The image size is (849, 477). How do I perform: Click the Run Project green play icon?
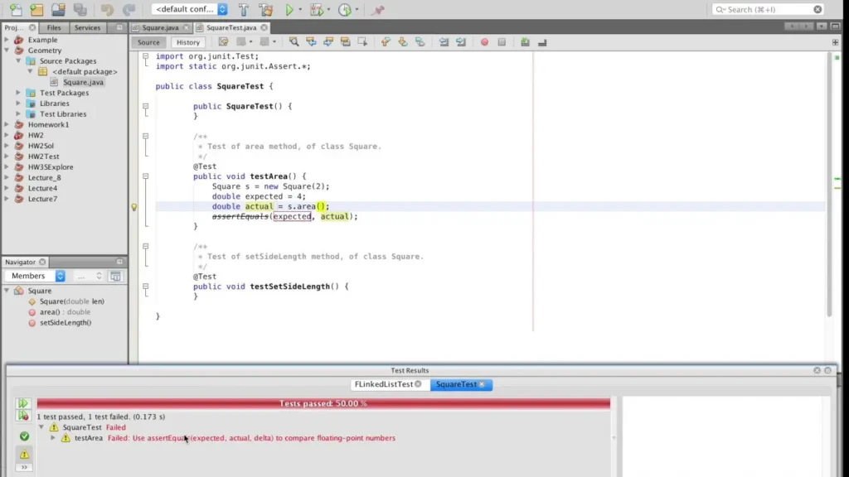(289, 10)
